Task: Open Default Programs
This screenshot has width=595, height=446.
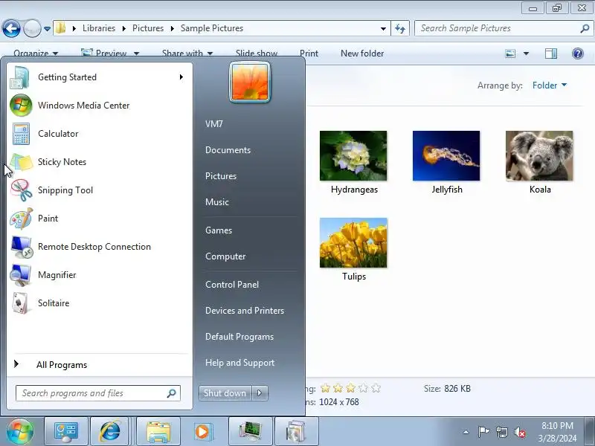Action: [x=239, y=337]
